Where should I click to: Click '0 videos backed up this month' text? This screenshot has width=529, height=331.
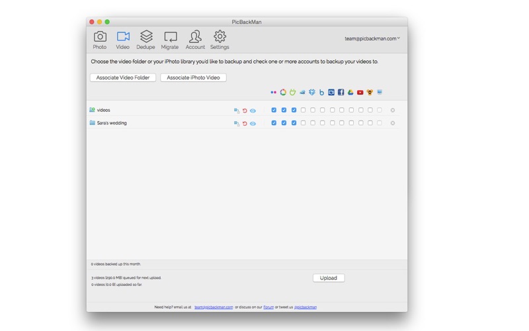pyautogui.click(x=116, y=264)
